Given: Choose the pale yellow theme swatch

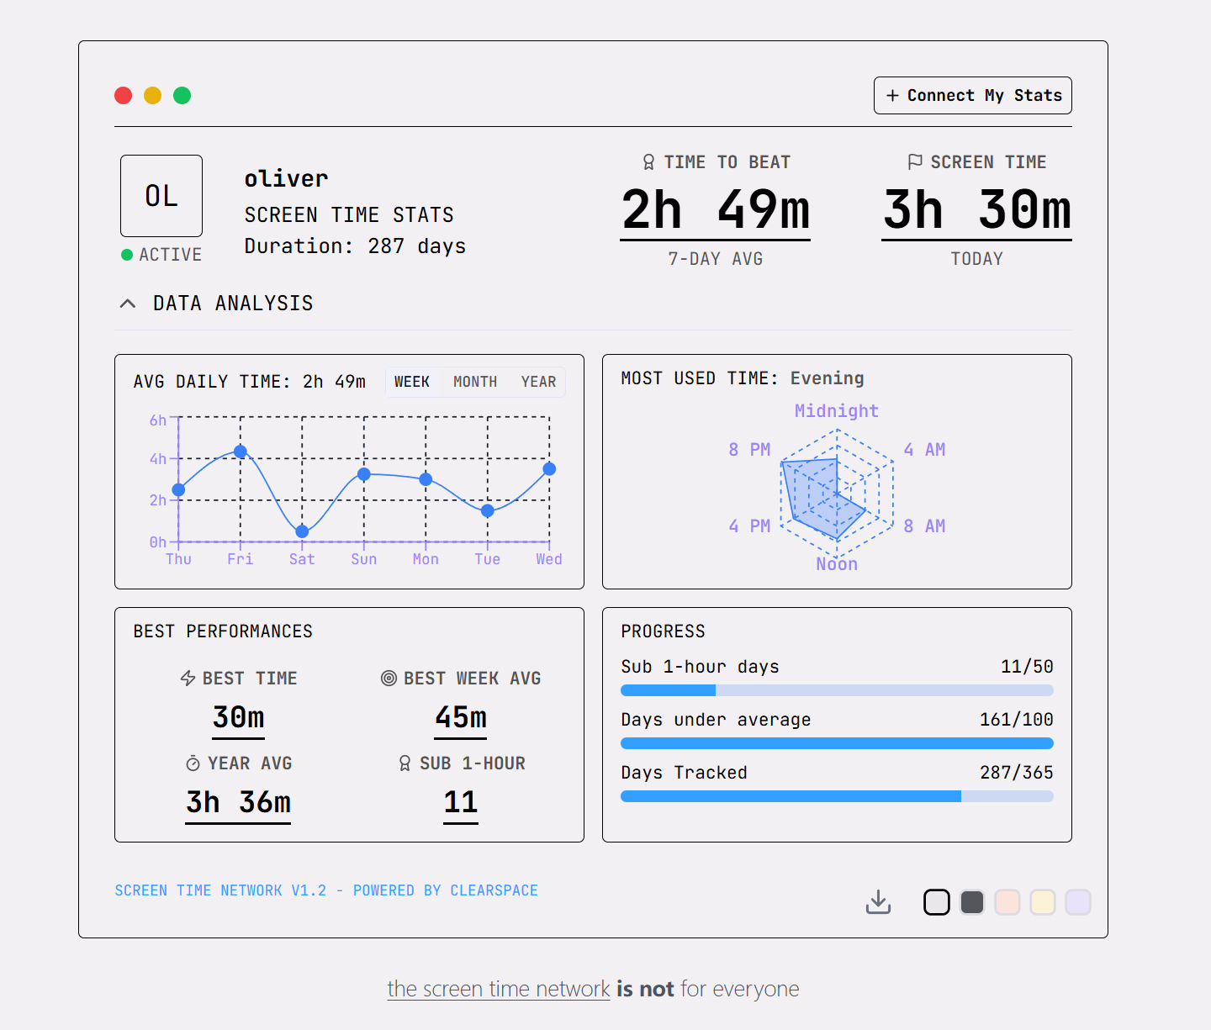Looking at the screenshot, I should [1043, 902].
